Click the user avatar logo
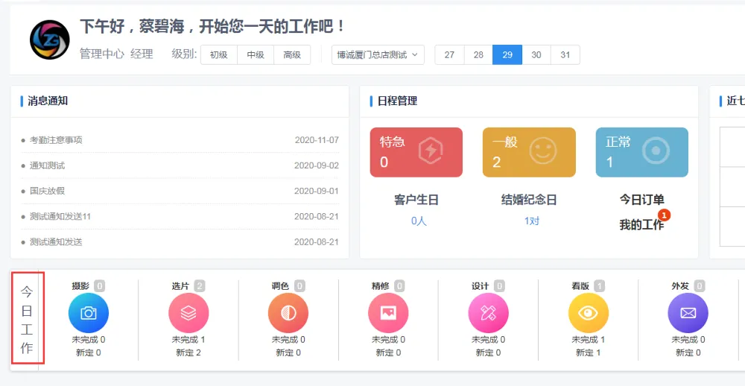This screenshot has width=745, height=386. point(50,39)
